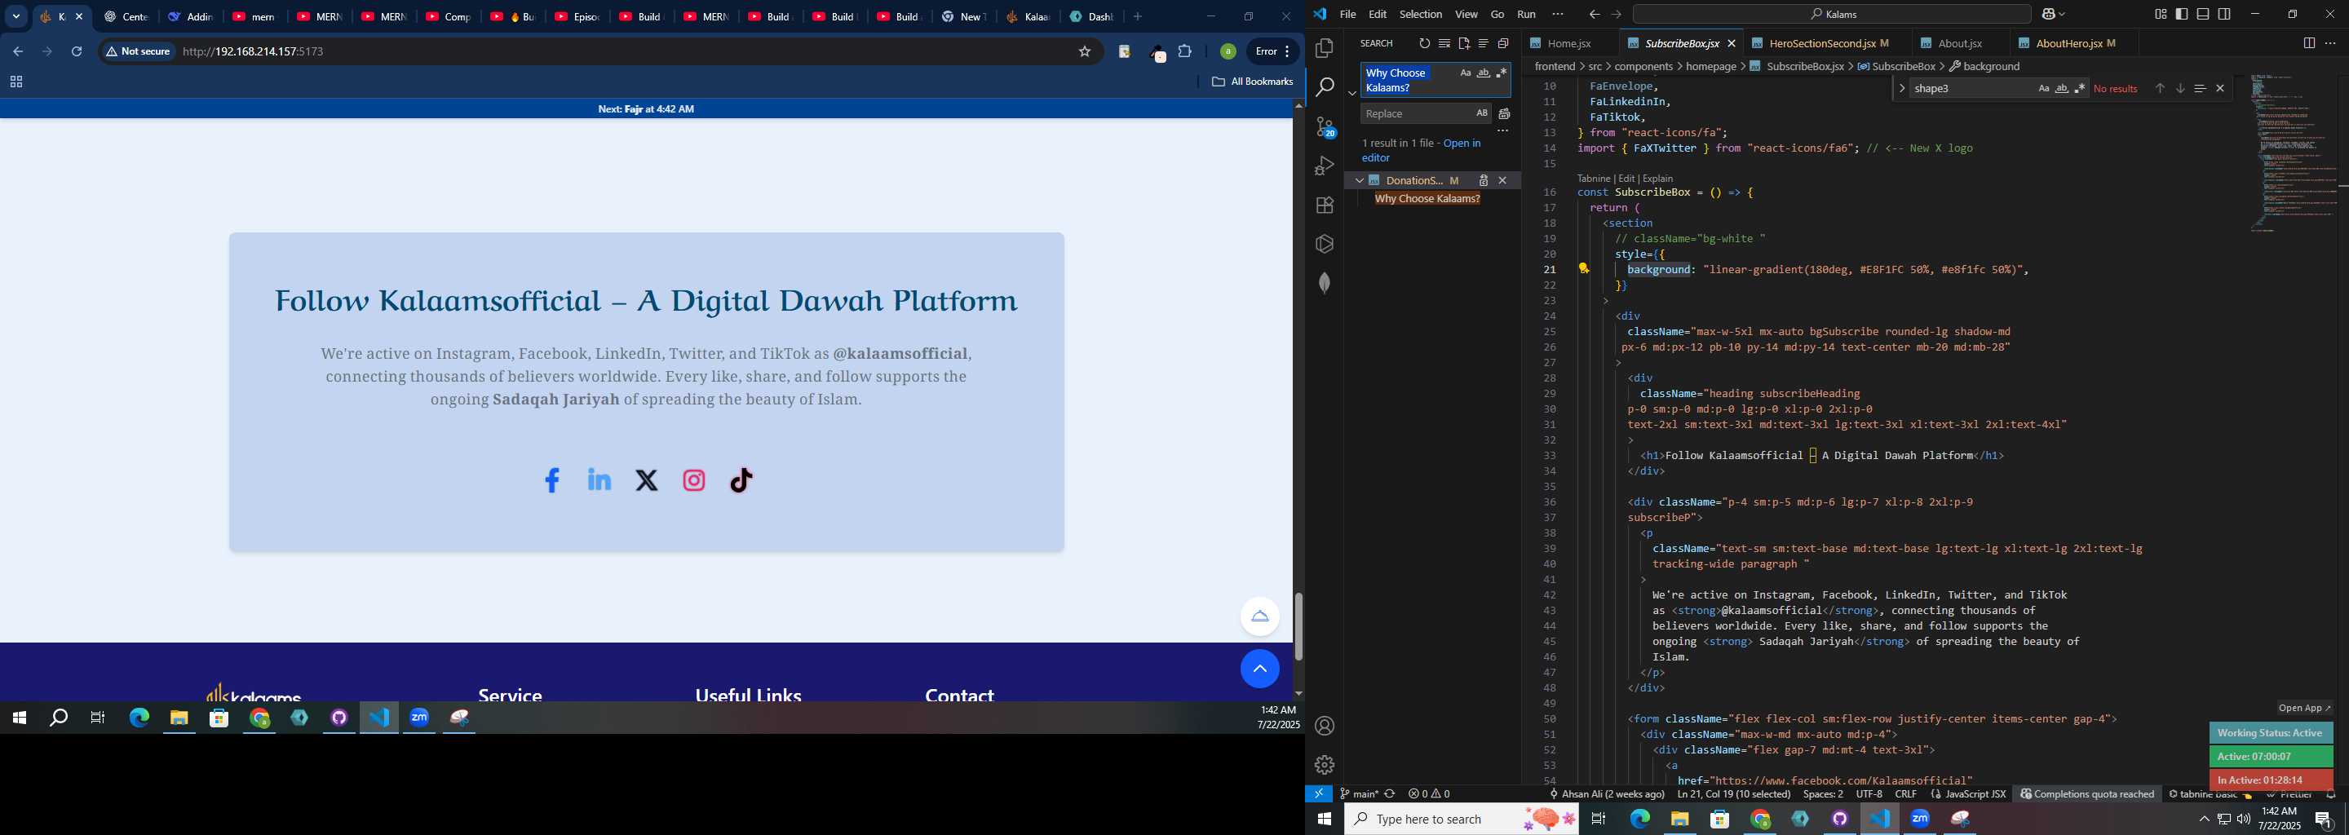Click the code minimap in the editor
2349x835 pixels.
(x=2292, y=153)
